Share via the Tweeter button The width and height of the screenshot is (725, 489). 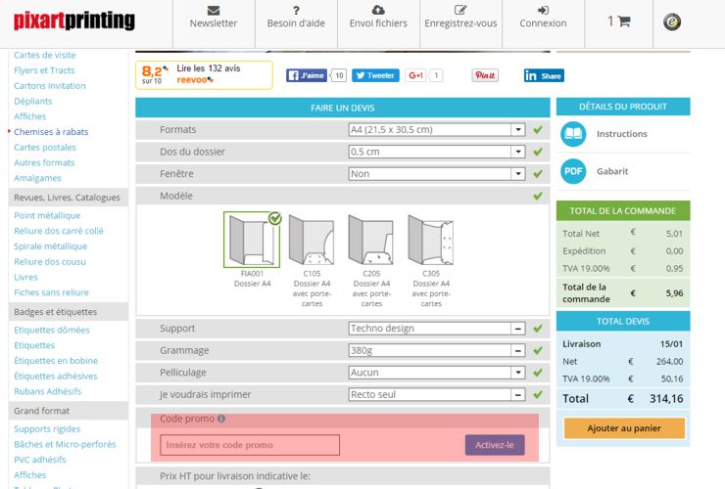coord(375,75)
